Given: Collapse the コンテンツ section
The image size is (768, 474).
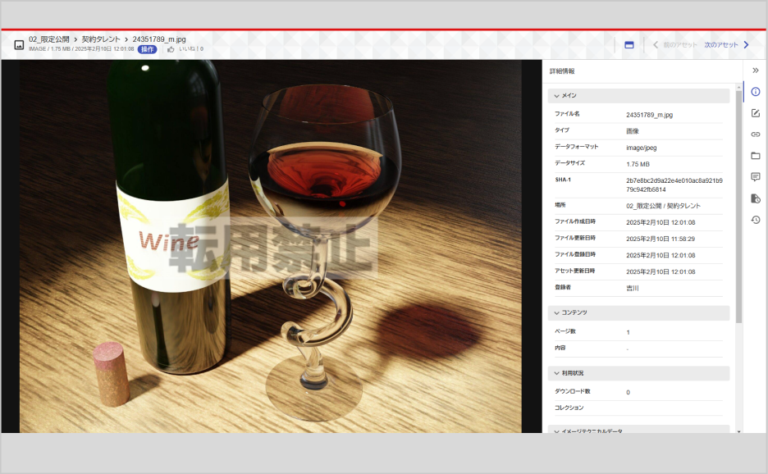Looking at the screenshot, I should 556,312.
